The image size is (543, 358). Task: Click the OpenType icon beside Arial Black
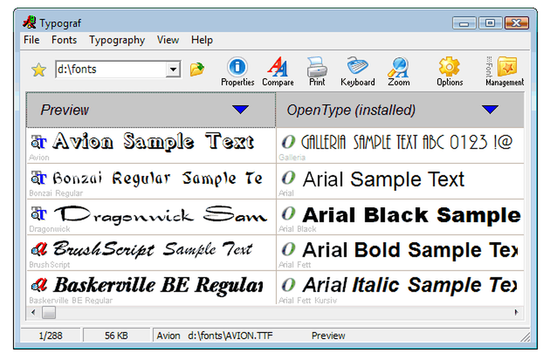tap(288, 214)
